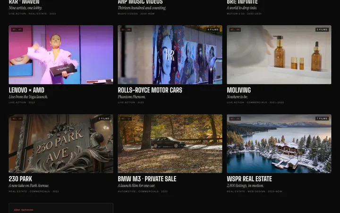
Task: Click the SC. 12 scene label
Action: (x=235, y=118)
